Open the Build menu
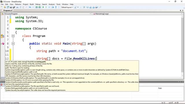Viewport: 185px width, 104px height. tap(32, 4)
